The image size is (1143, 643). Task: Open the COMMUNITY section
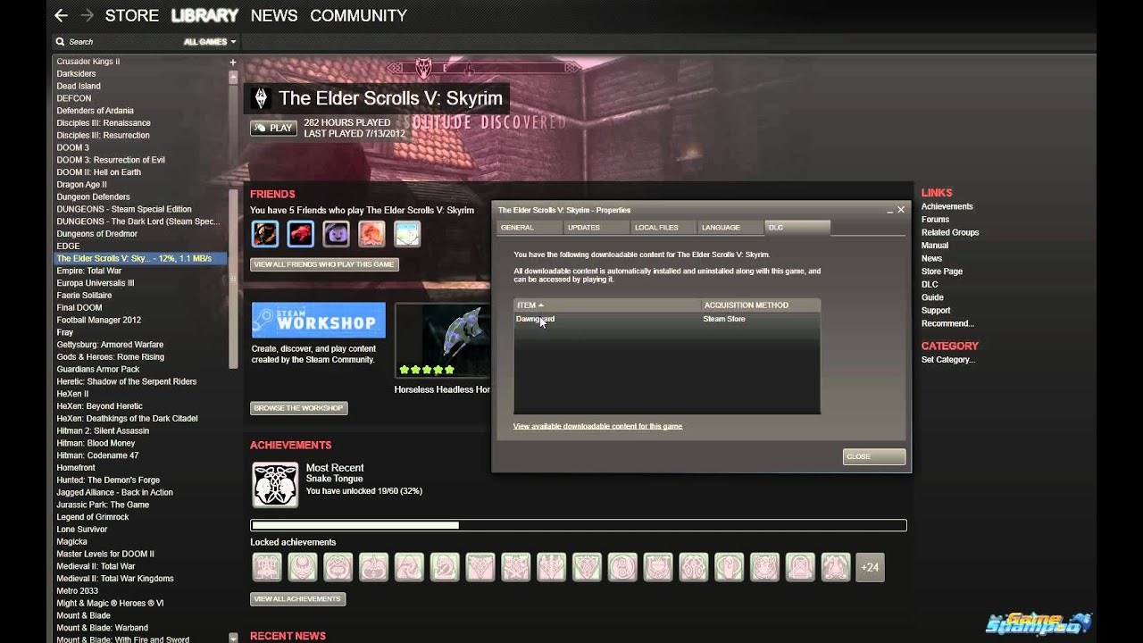tap(358, 15)
